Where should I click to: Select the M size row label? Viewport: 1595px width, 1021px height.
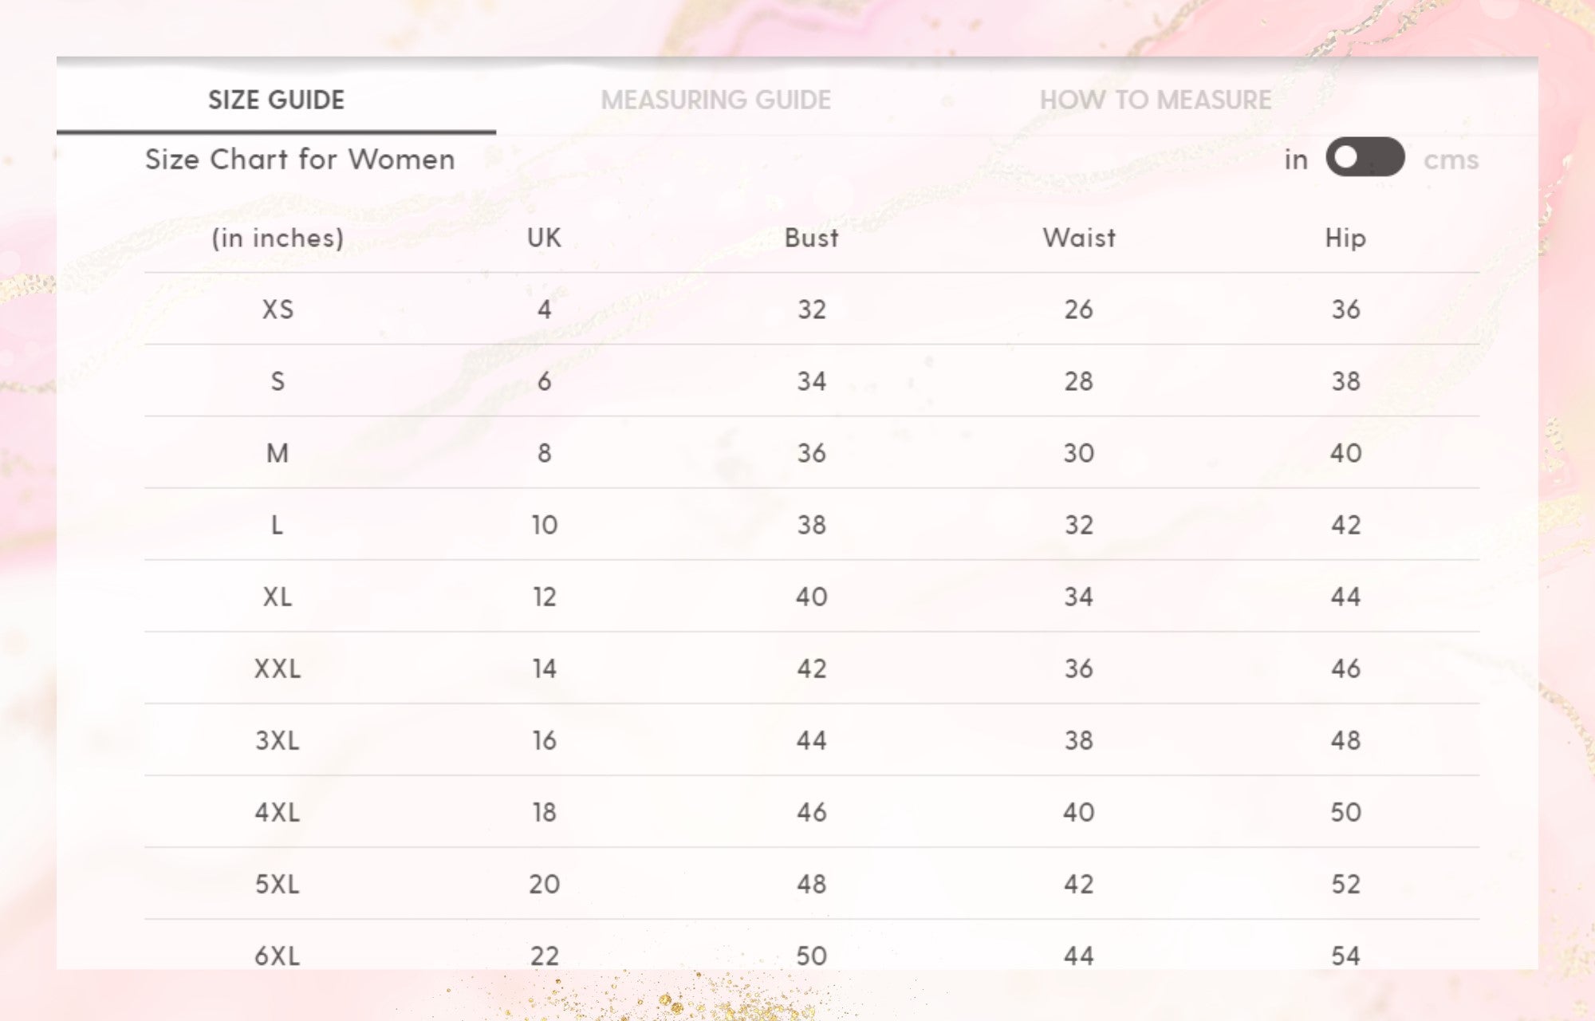(278, 453)
